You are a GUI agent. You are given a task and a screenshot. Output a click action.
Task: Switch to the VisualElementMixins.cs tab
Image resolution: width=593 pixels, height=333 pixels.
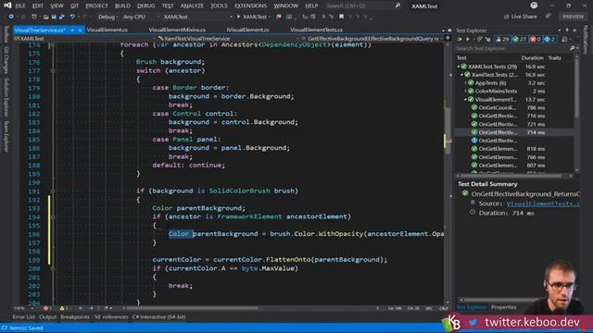[x=177, y=30]
